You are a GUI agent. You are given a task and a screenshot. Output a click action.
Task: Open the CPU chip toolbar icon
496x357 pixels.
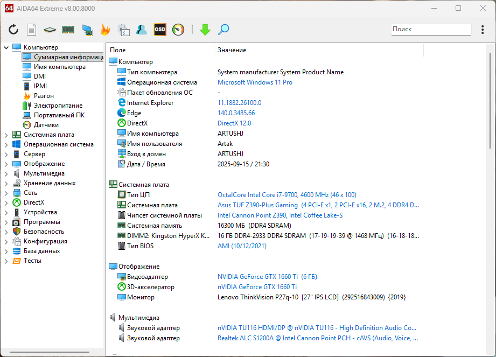50,30
